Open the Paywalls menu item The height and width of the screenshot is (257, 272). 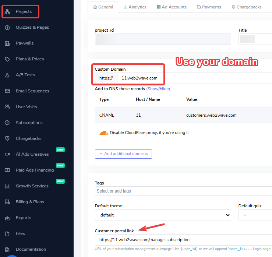[25, 43]
